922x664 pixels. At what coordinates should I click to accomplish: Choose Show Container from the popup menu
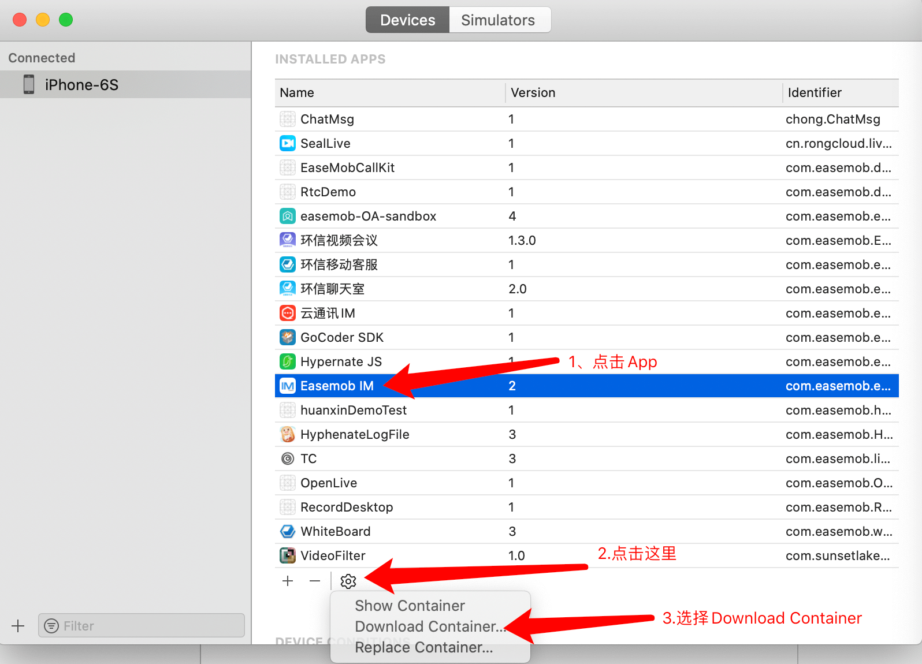(410, 606)
